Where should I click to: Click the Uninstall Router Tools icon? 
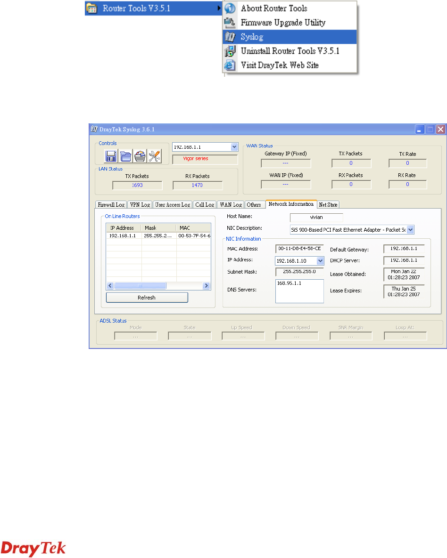[x=230, y=51]
